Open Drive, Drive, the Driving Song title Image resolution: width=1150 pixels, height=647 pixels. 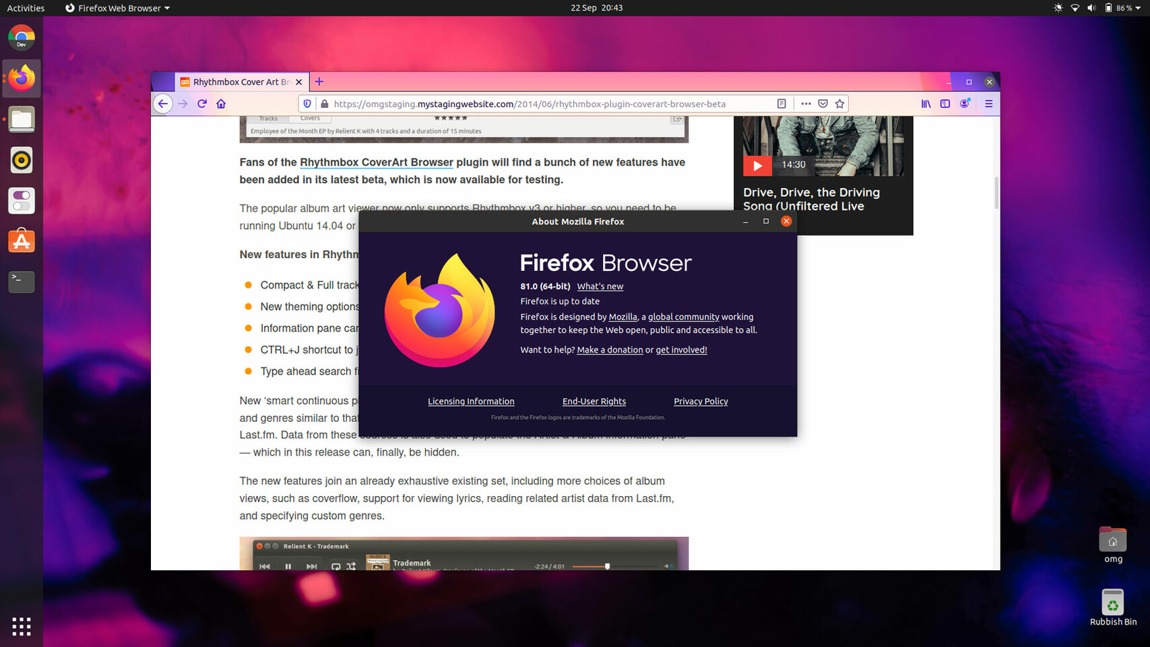point(811,199)
